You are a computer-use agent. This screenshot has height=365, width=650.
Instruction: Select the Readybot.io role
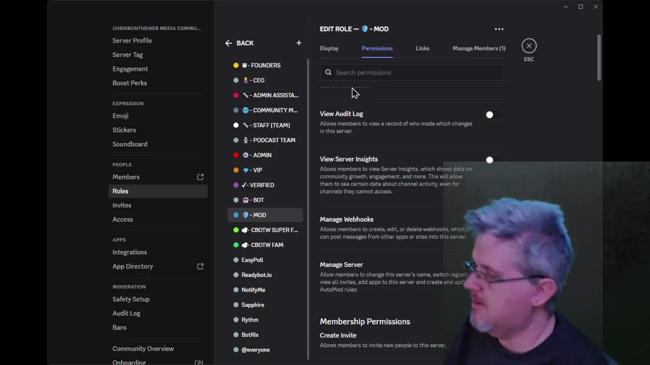(x=265, y=275)
